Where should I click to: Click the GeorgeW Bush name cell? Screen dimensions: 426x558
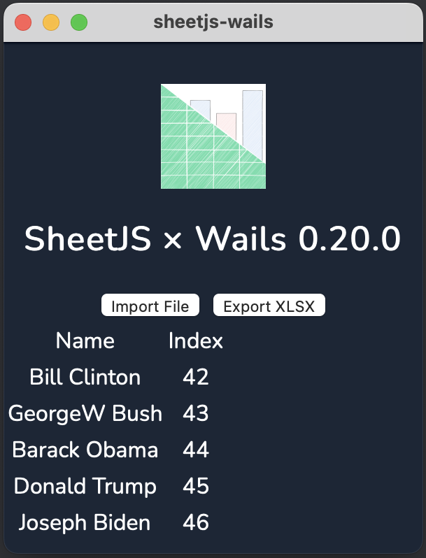point(85,413)
